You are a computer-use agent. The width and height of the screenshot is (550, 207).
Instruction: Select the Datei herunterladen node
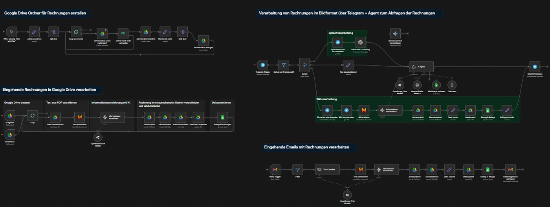tap(55, 117)
